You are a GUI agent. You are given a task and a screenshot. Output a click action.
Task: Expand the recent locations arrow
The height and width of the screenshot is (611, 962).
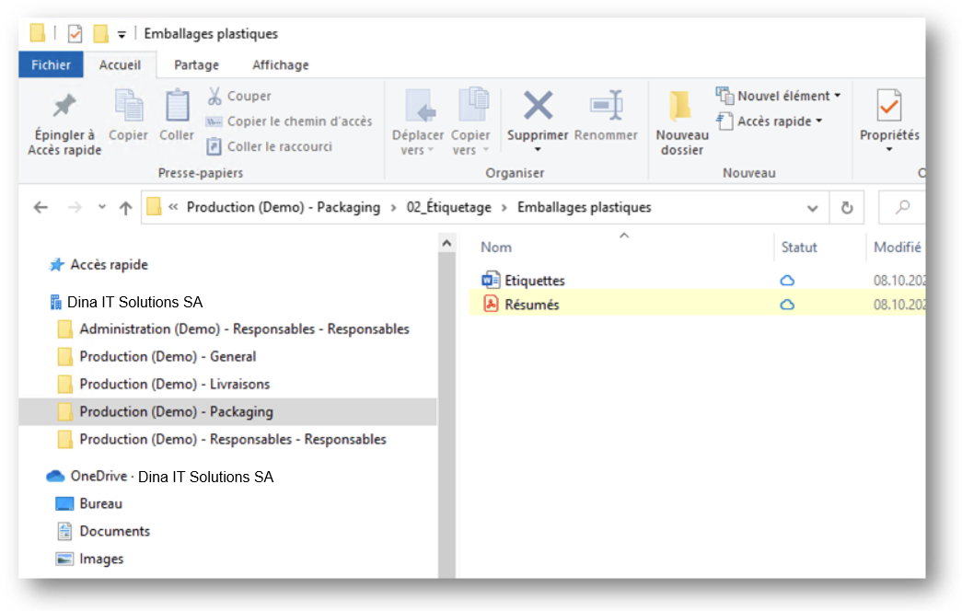(101, 207)
